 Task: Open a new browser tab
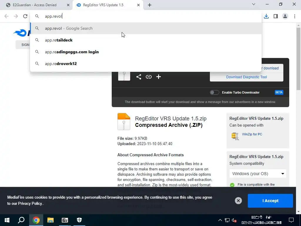tap(150, 5)
